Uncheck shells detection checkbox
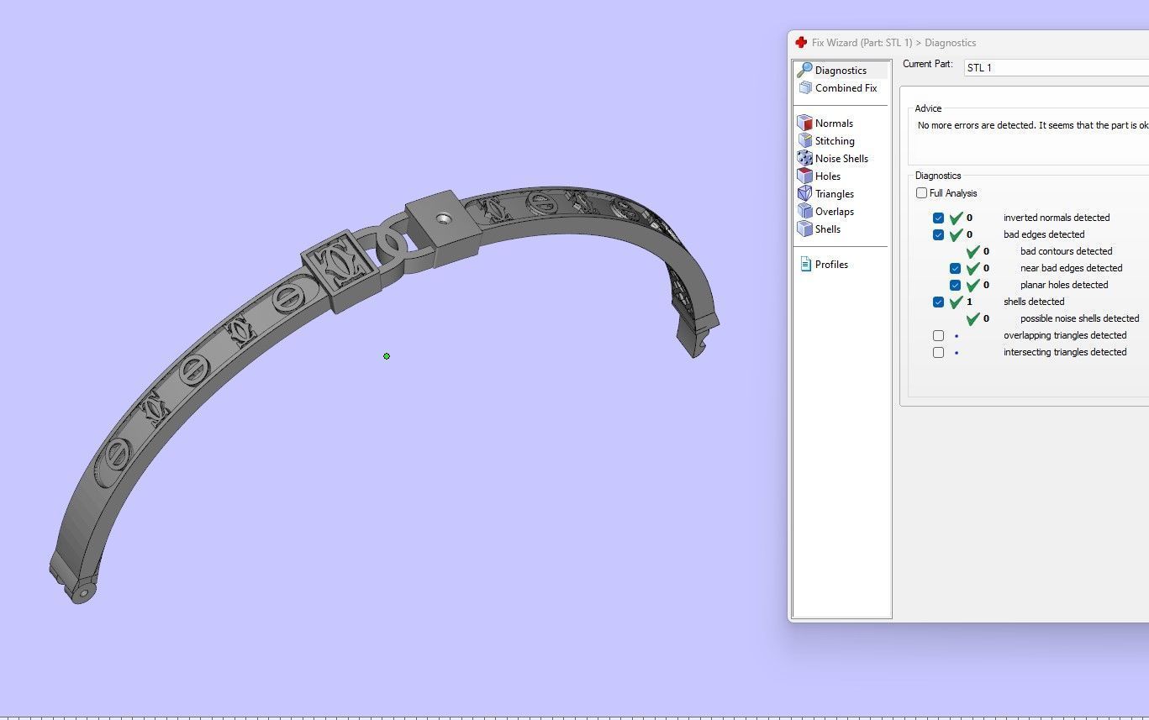The width and height of the screenshot is (1149, 720). pyautogui.click(x=939, y=302)
